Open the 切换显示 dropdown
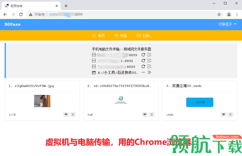The height and width of the screenshot is (156, 242). (x=227, y=24)
